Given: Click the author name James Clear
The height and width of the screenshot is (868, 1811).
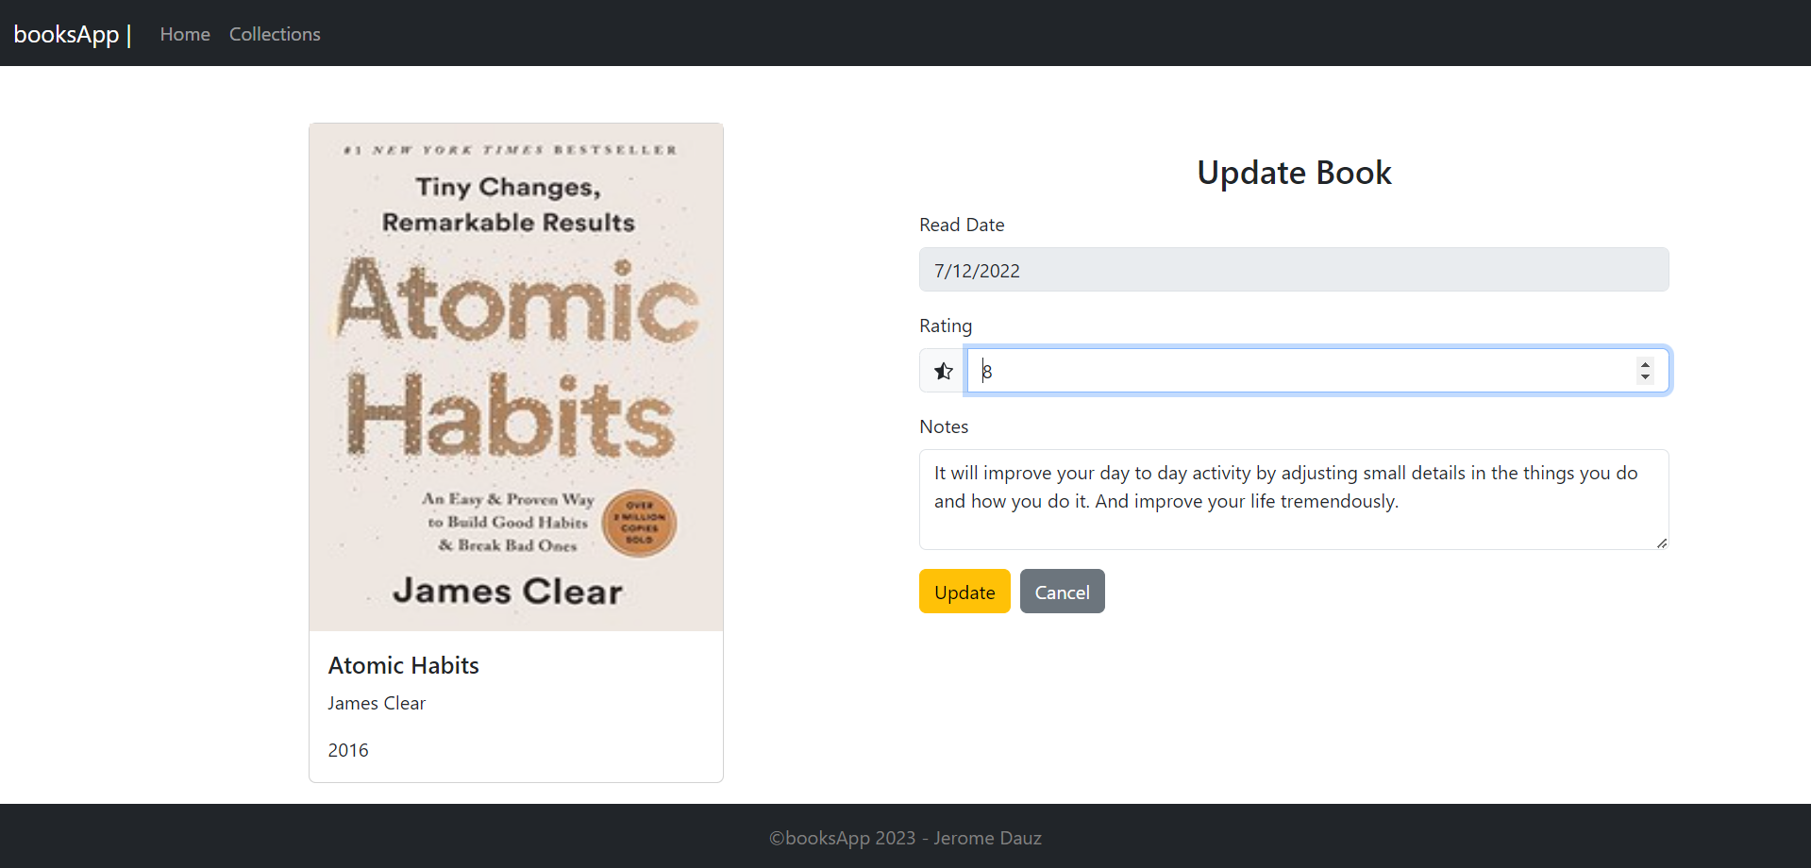Looking at the screenshot, I should pos(377,703).
